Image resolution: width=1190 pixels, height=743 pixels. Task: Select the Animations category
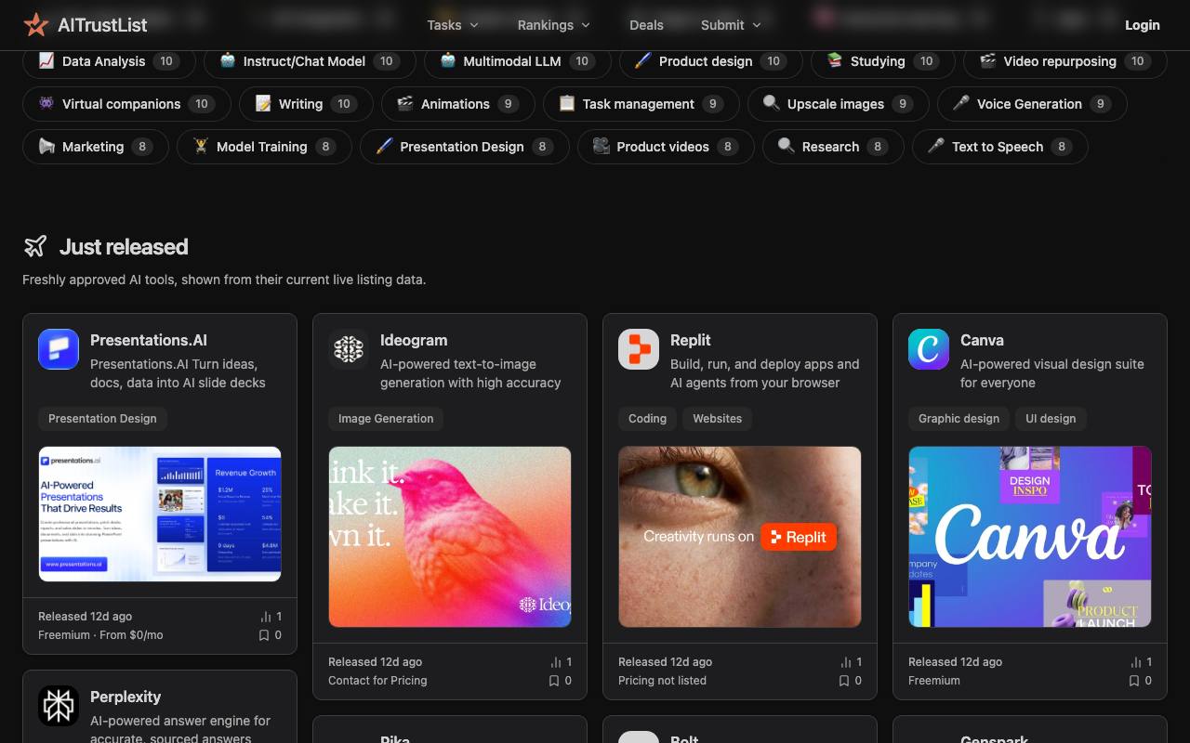457,104
